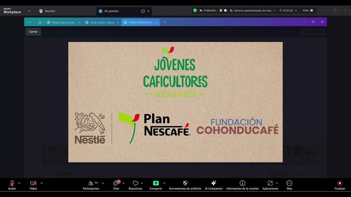Close the Mi pantalla tab
The width and height of the screenshot is (351, 197).
pyautogui.click(x=148, y=11)
